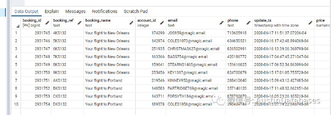Click email cell COLES1073@magic.email
Image resolution: width=331 pixels, height=115 pixels.
click(x=196, y=41)
